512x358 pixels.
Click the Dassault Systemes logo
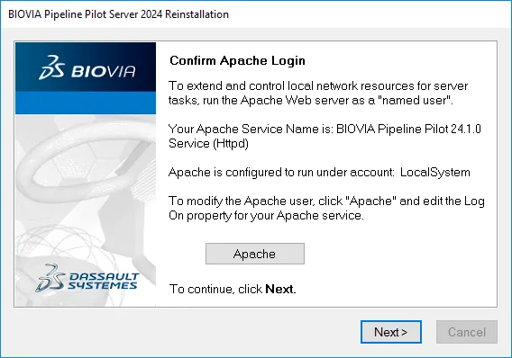coord(87,279)
